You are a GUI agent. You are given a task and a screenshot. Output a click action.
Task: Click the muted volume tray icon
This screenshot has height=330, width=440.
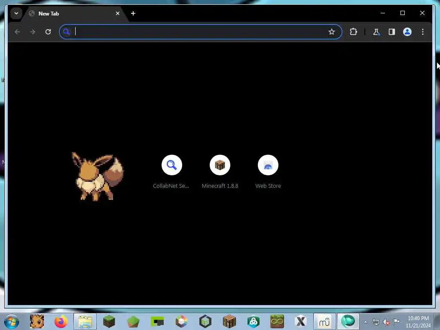click(386, 322)
